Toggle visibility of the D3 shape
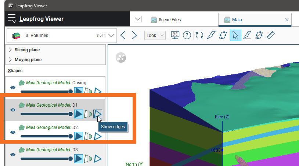This screenshot has width=299, height=166. click(x=13, y=155)
